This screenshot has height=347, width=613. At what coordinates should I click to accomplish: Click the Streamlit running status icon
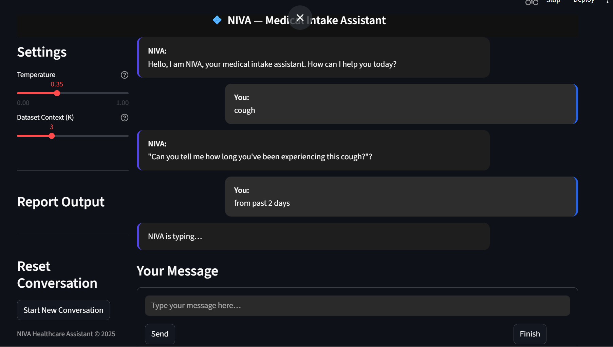[532, 2]
